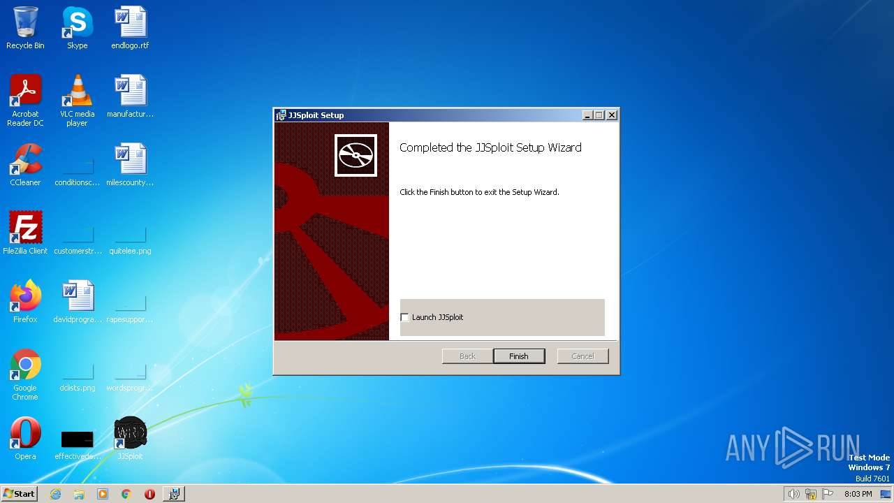Select the endlogo.rtf document icon

pyautogui.click(x=130, y=28)
